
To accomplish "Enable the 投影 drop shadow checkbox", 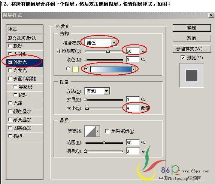I will pyautogui.click(x=10, y=46).
